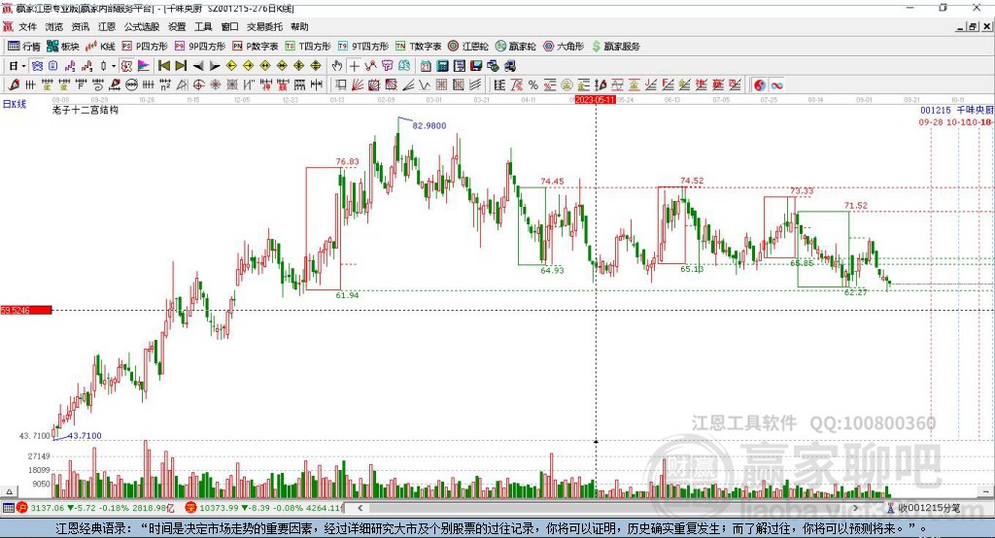
Task: Click the 59.5246 red price tag
Action: [26, 310]
